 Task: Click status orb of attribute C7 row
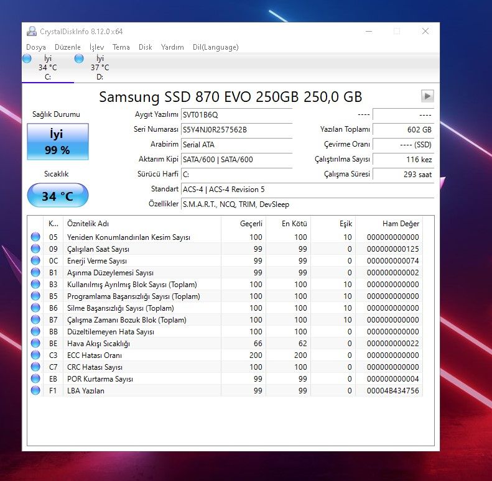(x=35, y=367)
